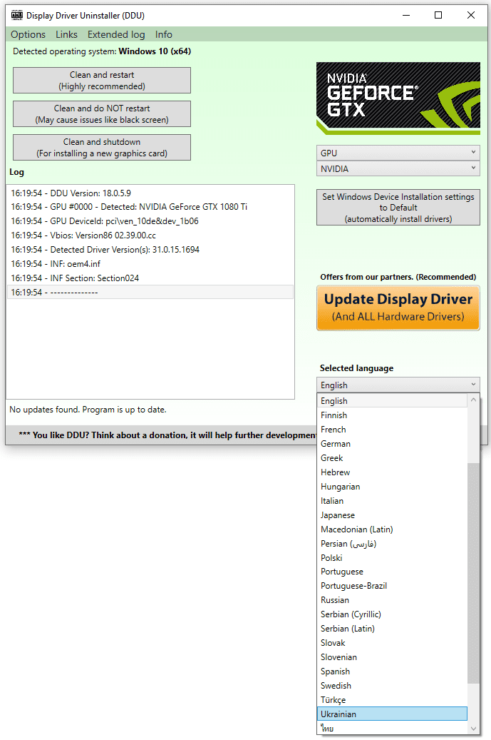Select log line with GTX 1080 Ti detected
The width and height of the screenshot is (491, 740).
tap(150, 207)
